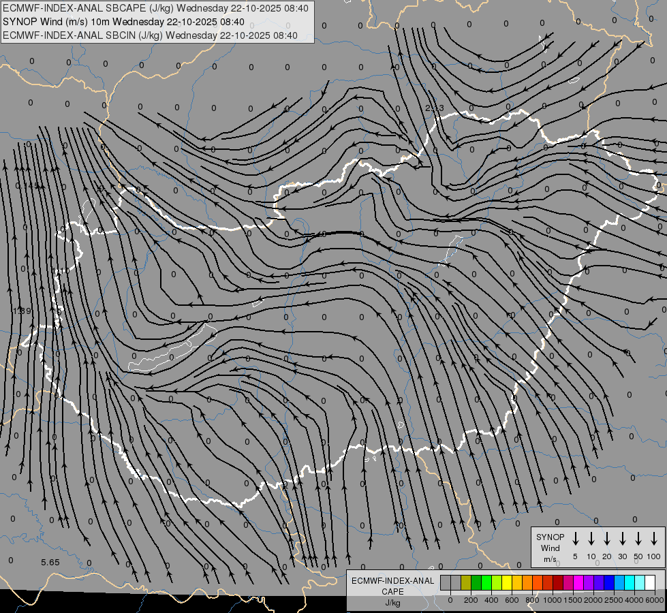Screen dimensions: 667x613
Task: Click the 2500 tick label on CAPE scale
Action: [614, 600]
